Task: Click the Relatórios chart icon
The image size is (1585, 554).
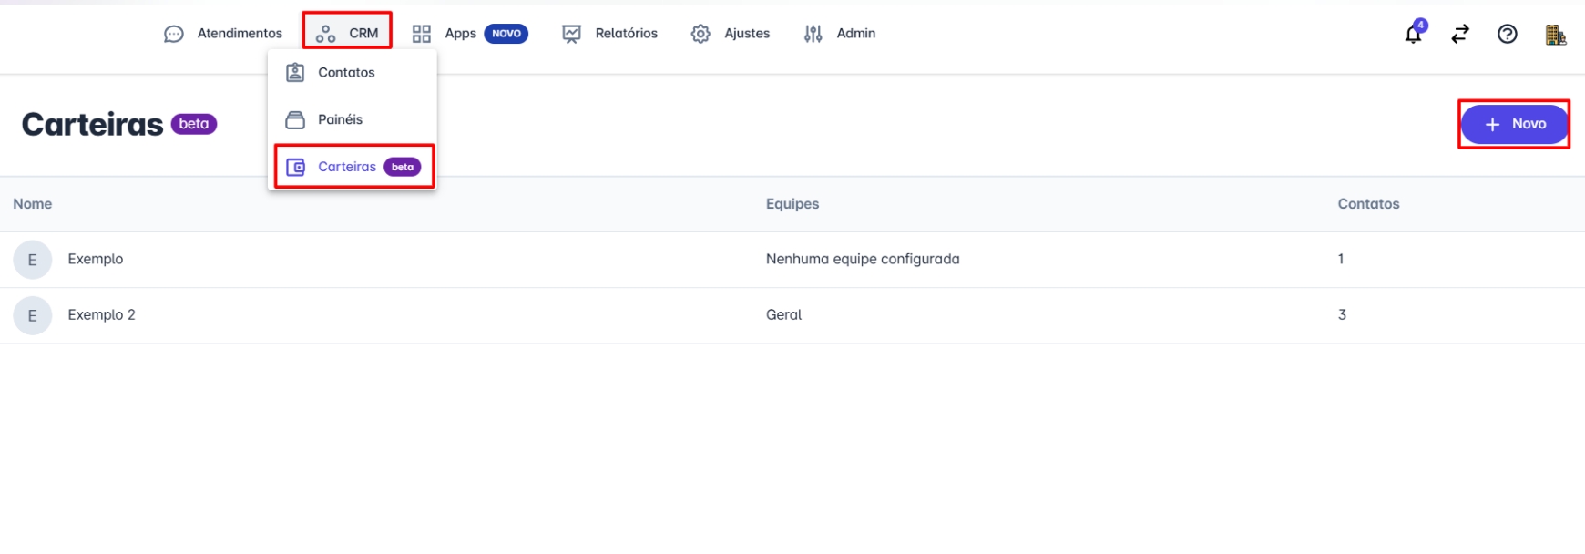Action: 571,34
